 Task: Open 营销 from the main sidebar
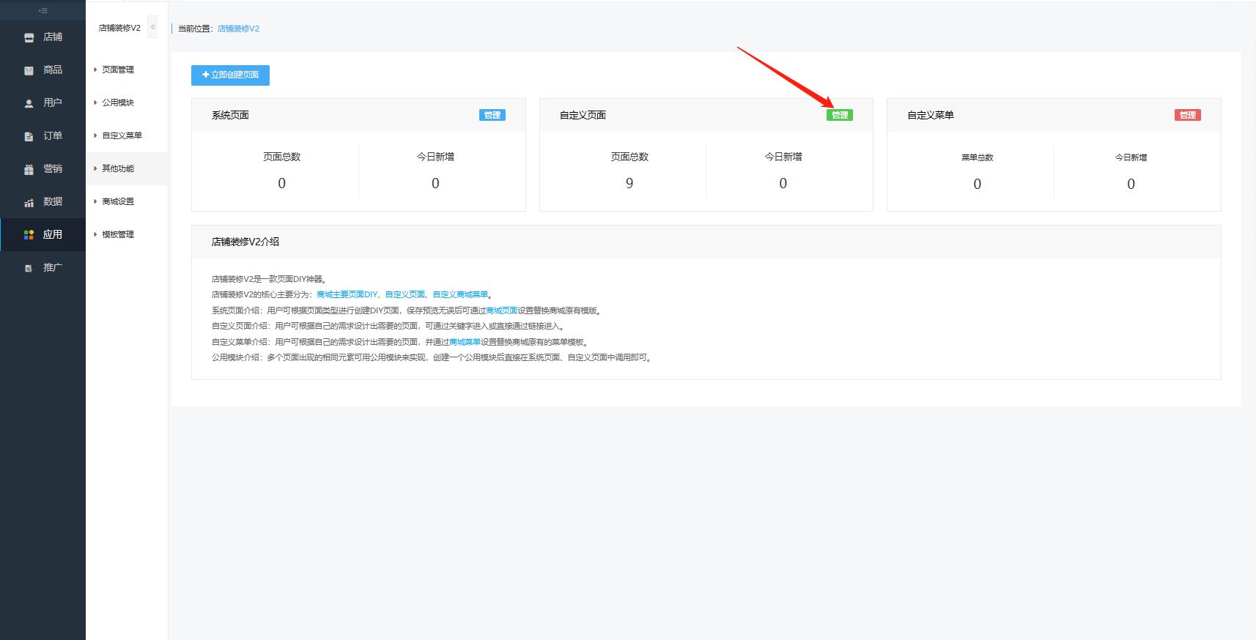43,168
